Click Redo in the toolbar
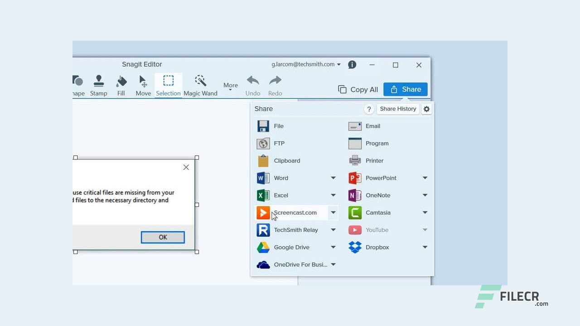 [x=275, y=85]
